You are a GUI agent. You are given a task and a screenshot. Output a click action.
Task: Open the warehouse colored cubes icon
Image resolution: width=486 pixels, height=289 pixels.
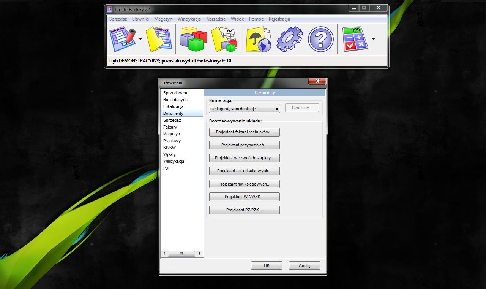193,39
